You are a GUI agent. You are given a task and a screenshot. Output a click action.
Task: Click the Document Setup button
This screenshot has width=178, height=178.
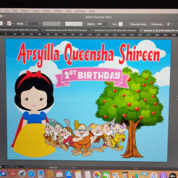click(x=139, y=24)
